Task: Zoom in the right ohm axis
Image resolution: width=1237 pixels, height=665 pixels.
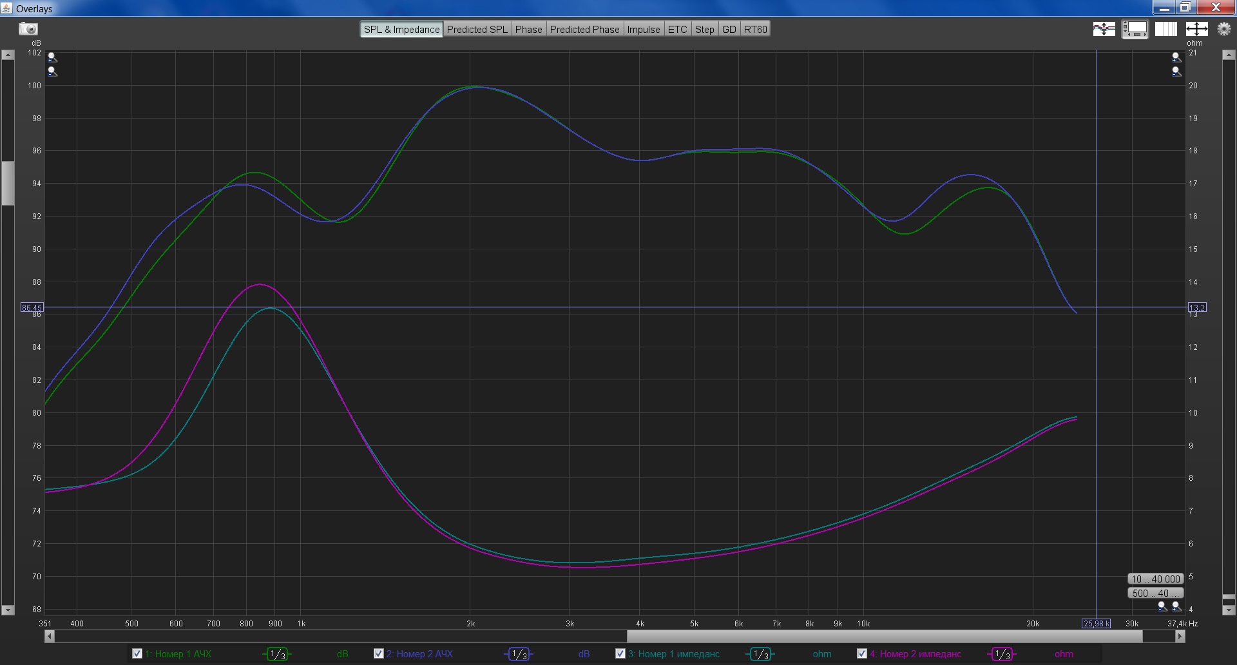Action: [x=1176, y=57]
